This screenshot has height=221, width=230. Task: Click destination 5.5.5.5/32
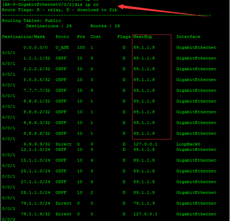(x=37, y=80)
